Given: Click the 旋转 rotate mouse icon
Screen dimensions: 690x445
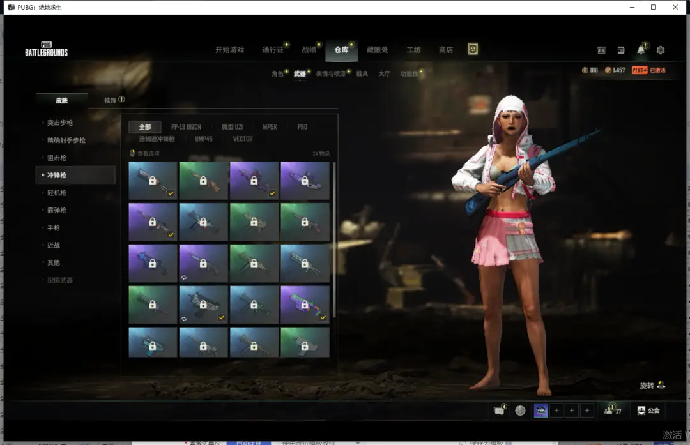Looking at the screenshot, I should [661, 385].
